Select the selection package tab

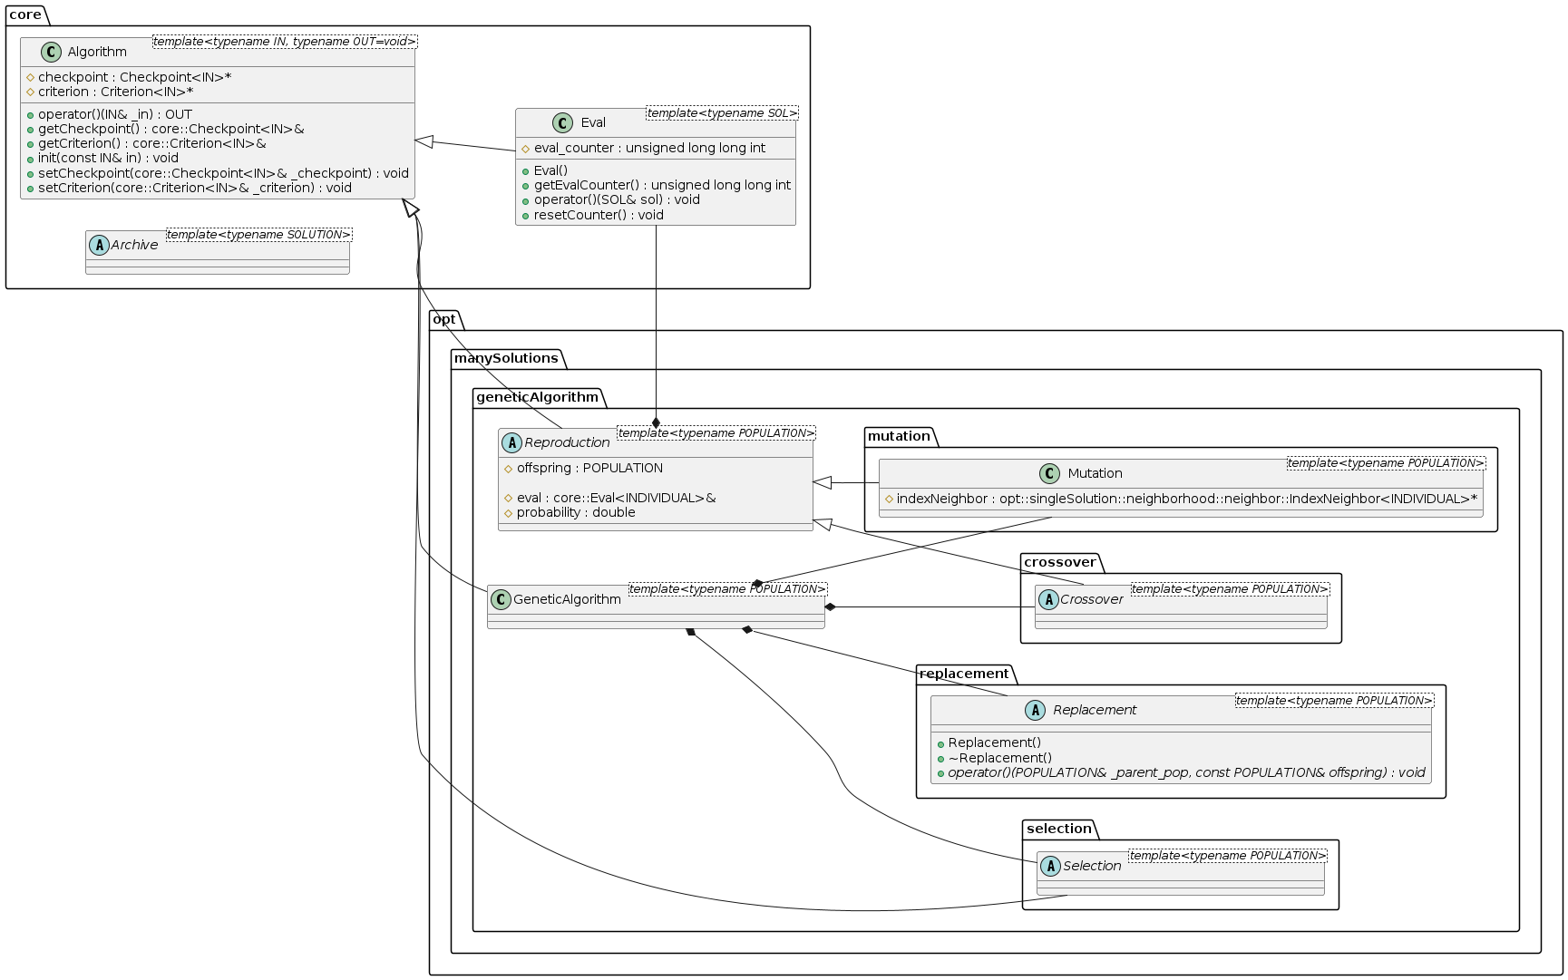click(x=1059, y=829)
